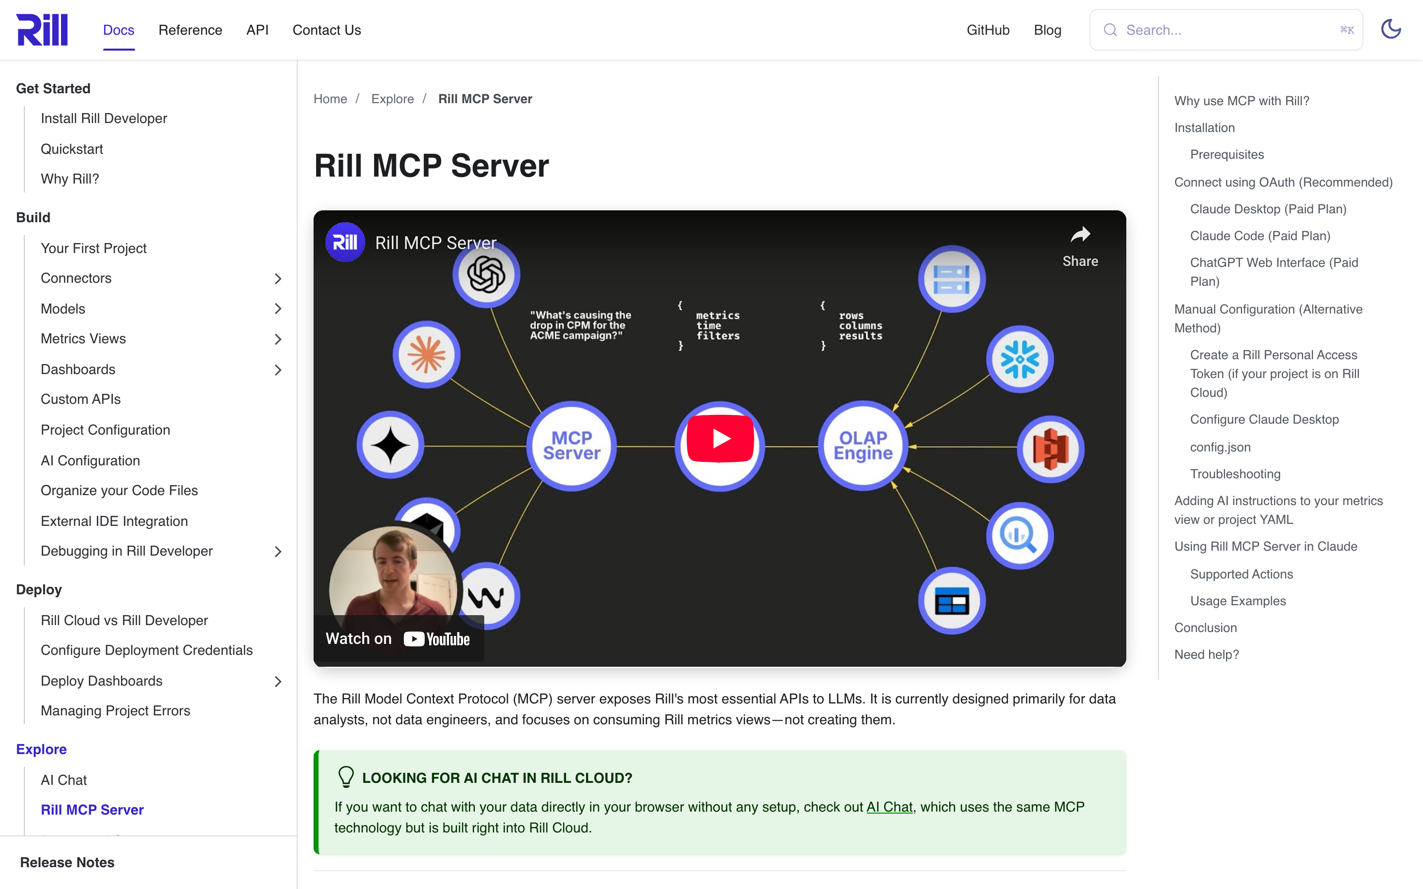Click the OLAP Engine circle in video

(x=863, y=445)
